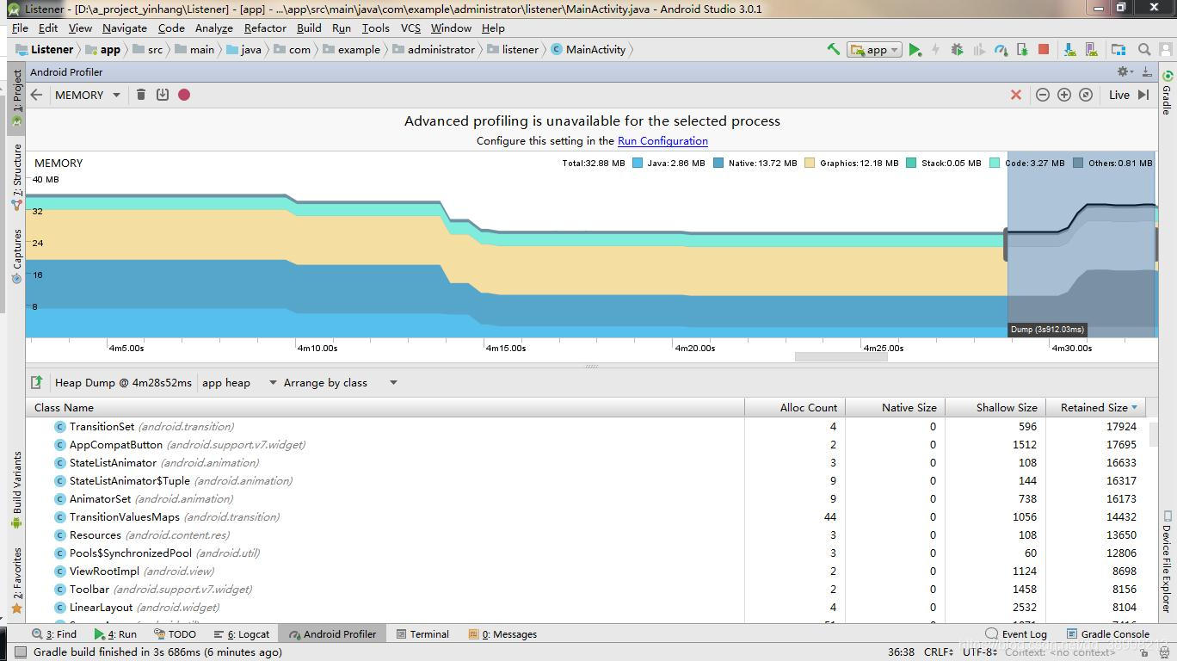Viewport: 1177px width, 661px height.
Task: Trigger garbage collection using the trash icon
Action: point(141,95)
